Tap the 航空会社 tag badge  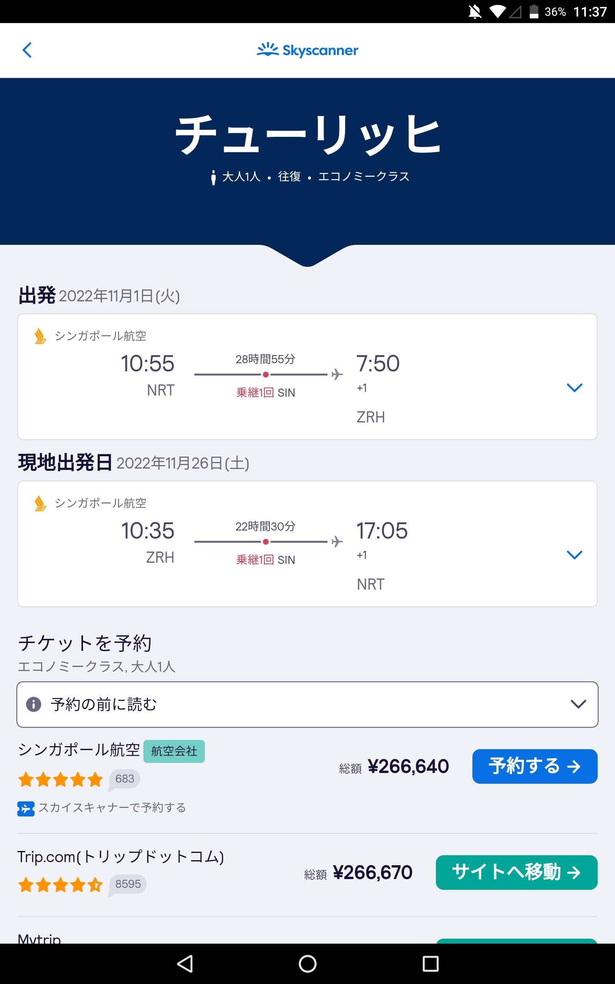(x=174, y=751)
